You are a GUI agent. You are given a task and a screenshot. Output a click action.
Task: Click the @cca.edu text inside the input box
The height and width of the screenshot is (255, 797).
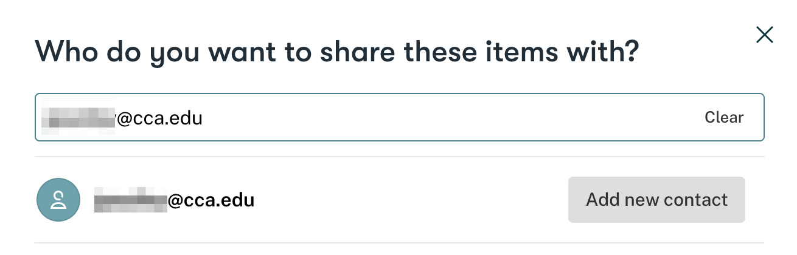coord(159,118)
